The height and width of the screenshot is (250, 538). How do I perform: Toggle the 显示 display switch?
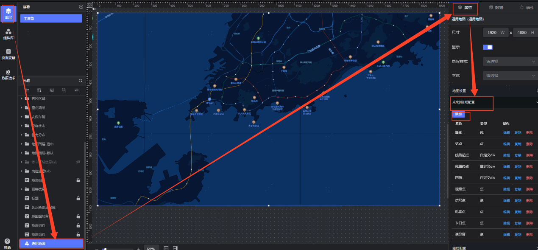(488, 47)
